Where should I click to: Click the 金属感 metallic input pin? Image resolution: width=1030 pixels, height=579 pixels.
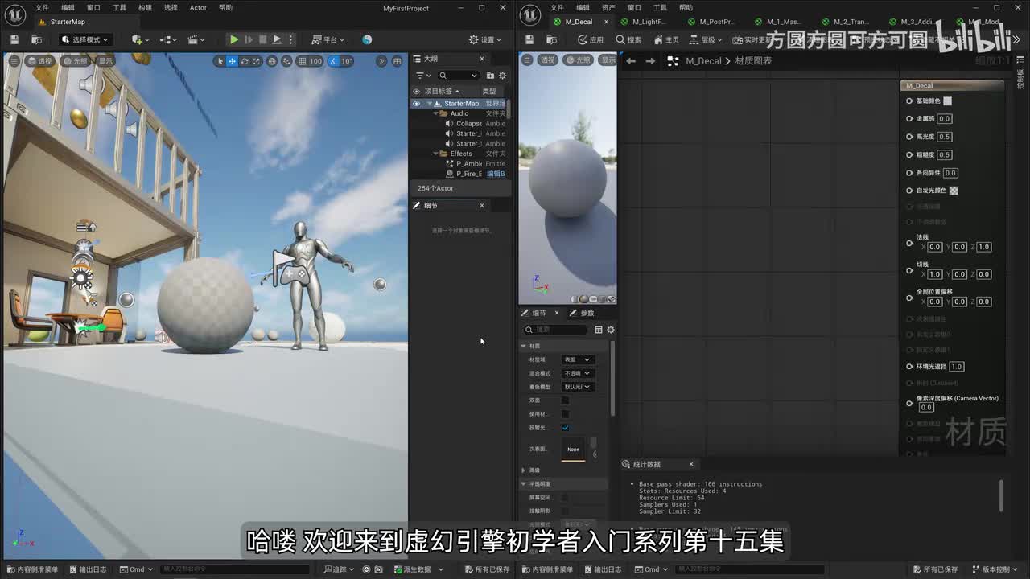pos(909,118)
